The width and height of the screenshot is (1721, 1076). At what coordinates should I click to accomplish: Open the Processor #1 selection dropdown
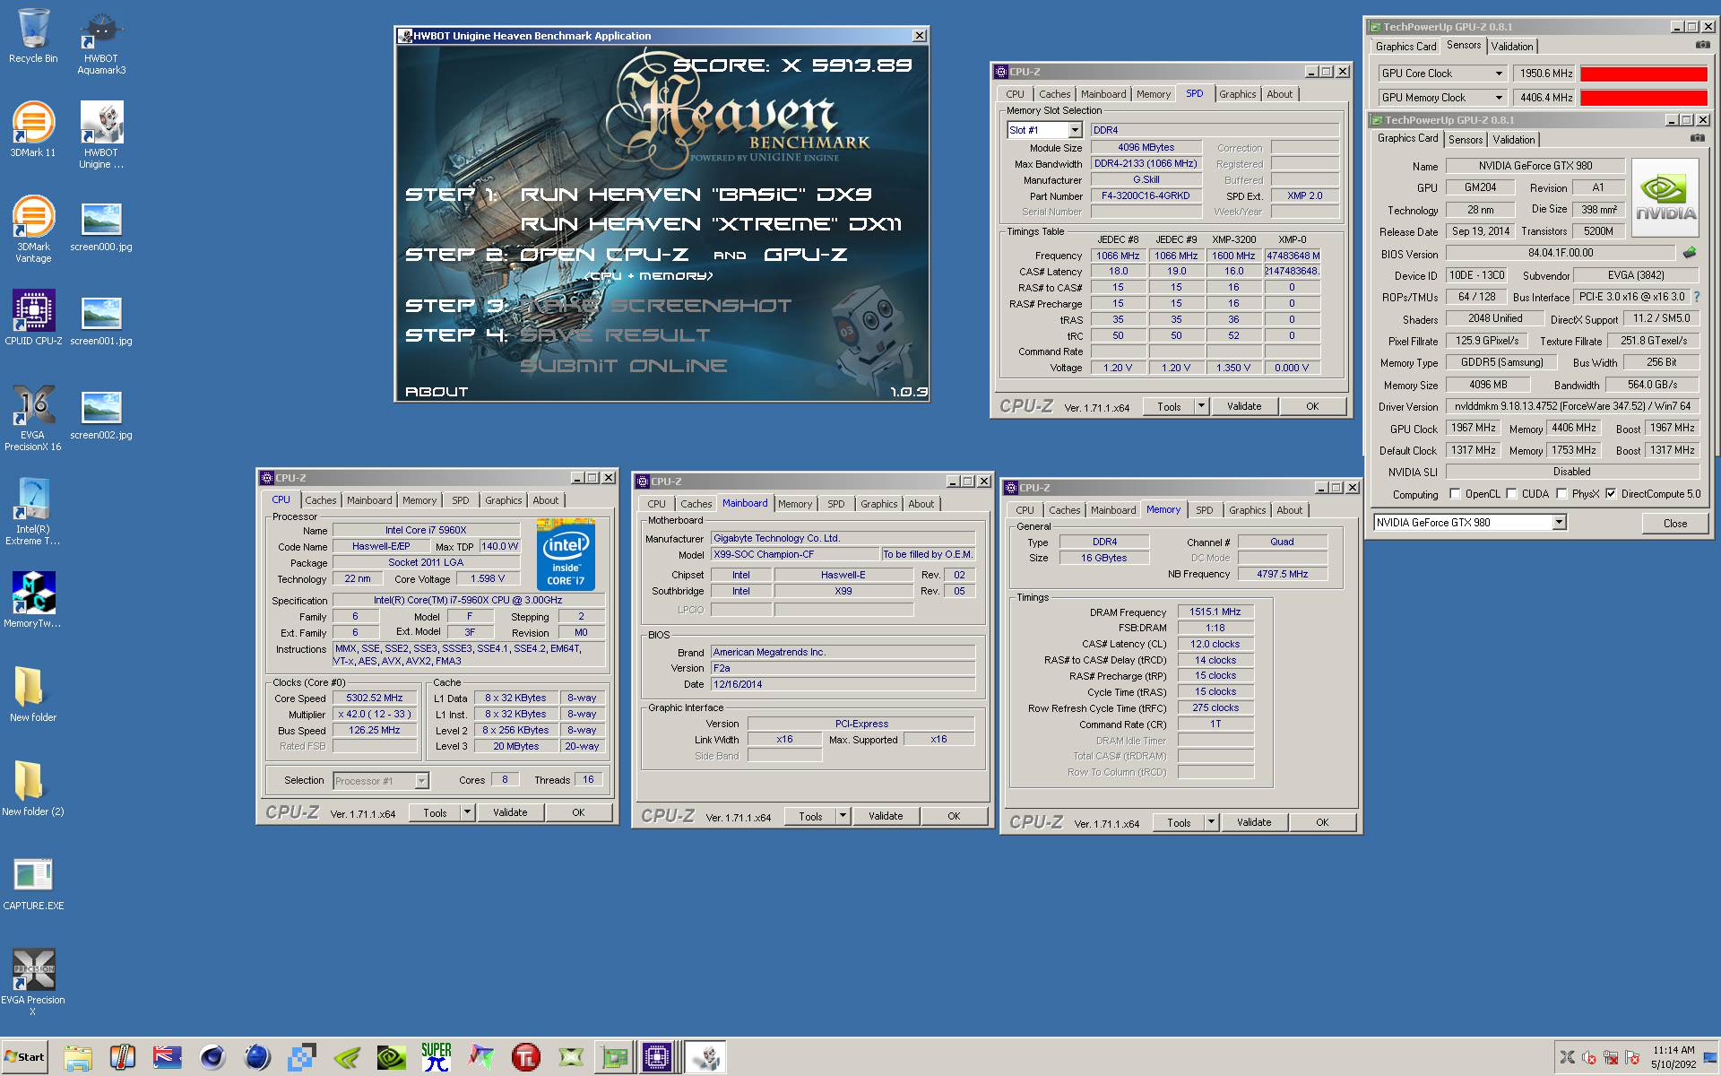[x=421, y=781]
